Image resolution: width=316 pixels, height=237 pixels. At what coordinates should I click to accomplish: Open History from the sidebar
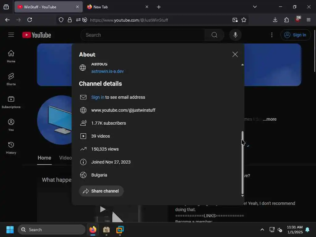[x=11, y=148]
